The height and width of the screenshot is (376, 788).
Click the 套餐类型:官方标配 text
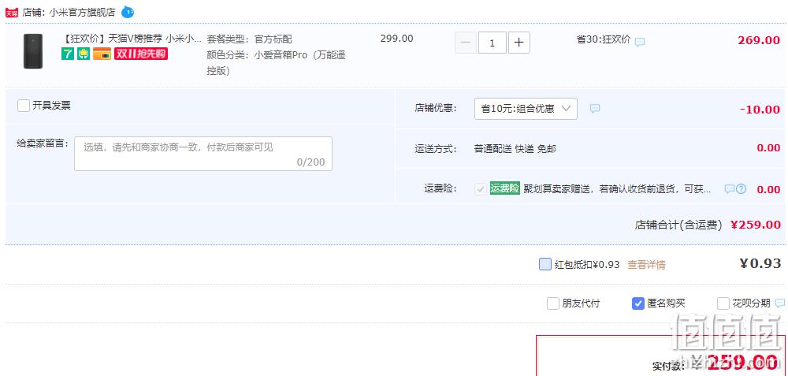point(249,39)
